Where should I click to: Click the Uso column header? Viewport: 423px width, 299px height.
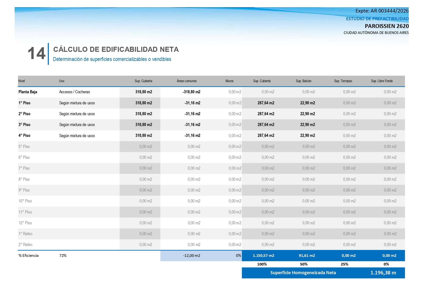pos(62,81)
